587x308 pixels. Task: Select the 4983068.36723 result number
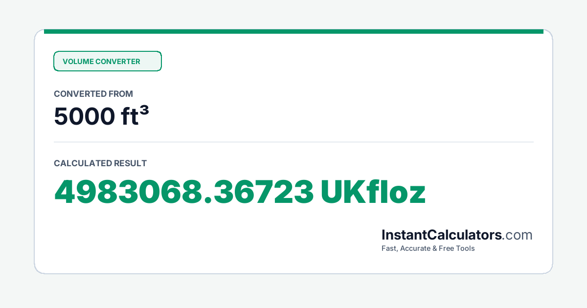coord(184,192)
